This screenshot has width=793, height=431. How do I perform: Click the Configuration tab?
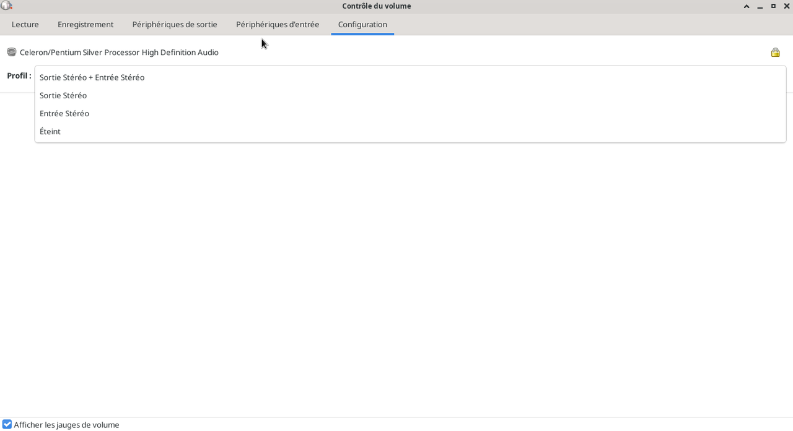[x=362, y=25]
